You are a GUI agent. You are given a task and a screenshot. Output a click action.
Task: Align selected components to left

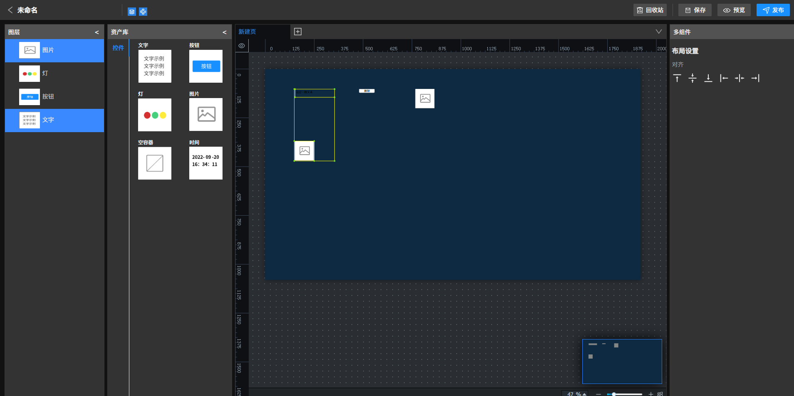point(724,78)
